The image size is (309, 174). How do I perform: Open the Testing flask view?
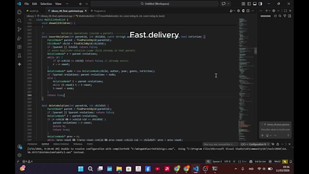click(x=19, y=56)
